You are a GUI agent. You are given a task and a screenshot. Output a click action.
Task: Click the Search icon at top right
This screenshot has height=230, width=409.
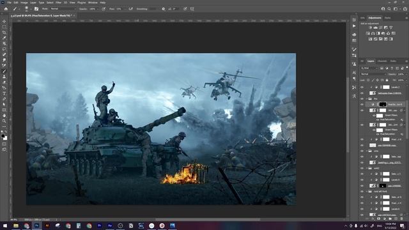click(x=389, y=9)
